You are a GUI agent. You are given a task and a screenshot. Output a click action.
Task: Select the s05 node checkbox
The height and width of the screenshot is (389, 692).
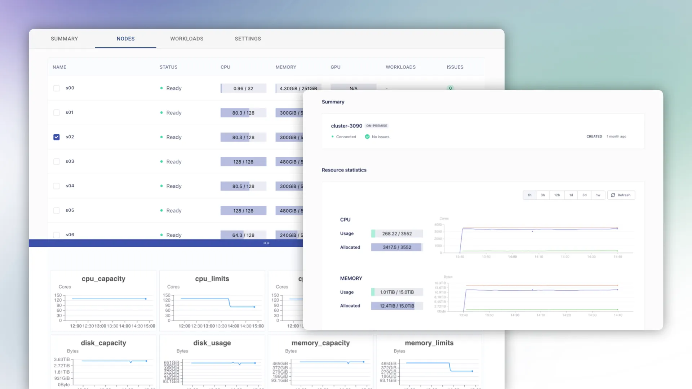point(57,211)
